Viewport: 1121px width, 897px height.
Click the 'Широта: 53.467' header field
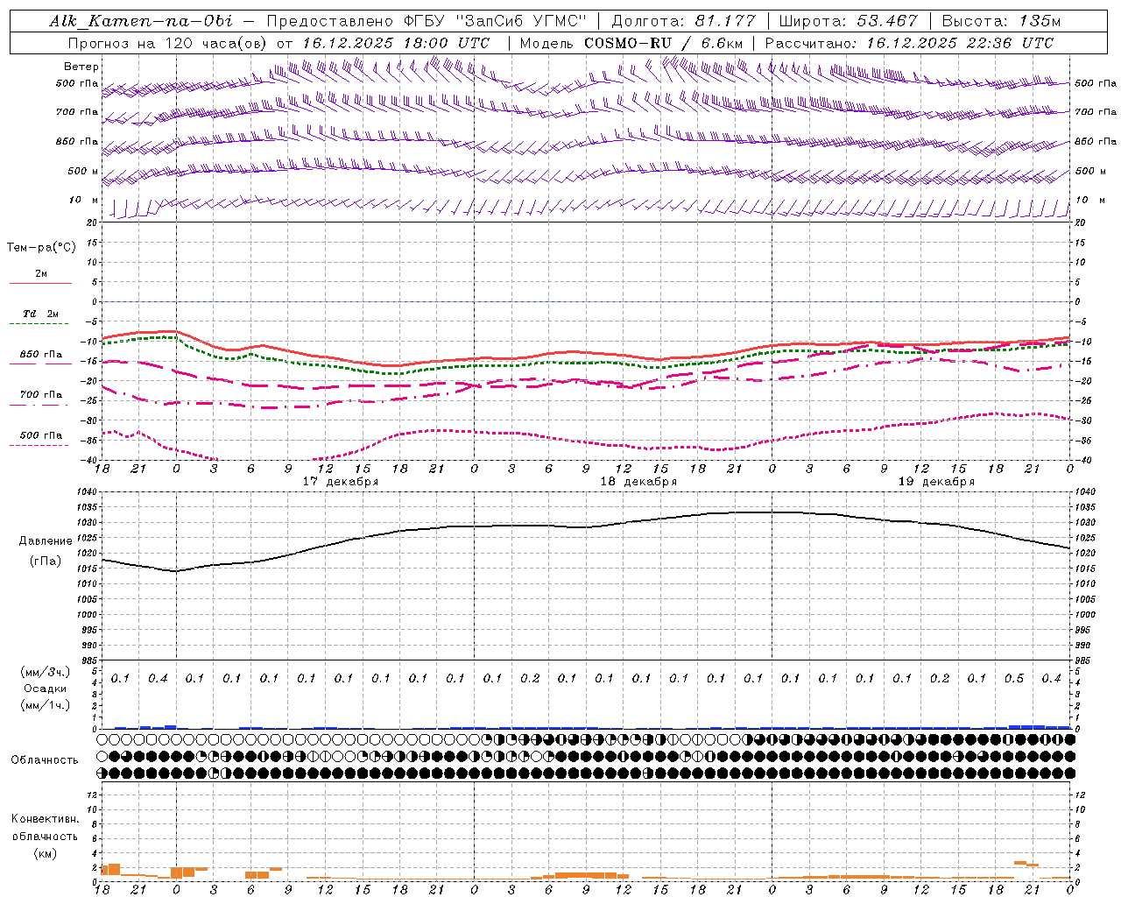849,21
